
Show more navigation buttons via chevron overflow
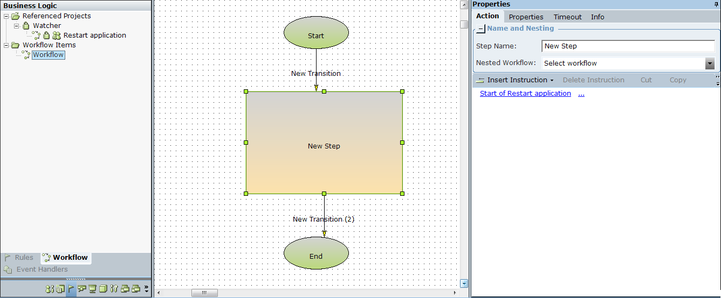pyautogui.click(x=146, y=289)
